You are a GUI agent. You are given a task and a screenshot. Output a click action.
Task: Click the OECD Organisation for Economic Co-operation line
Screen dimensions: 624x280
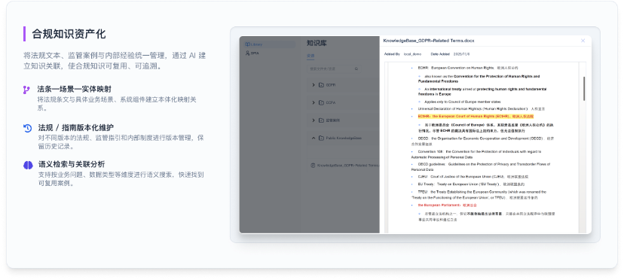482,141
